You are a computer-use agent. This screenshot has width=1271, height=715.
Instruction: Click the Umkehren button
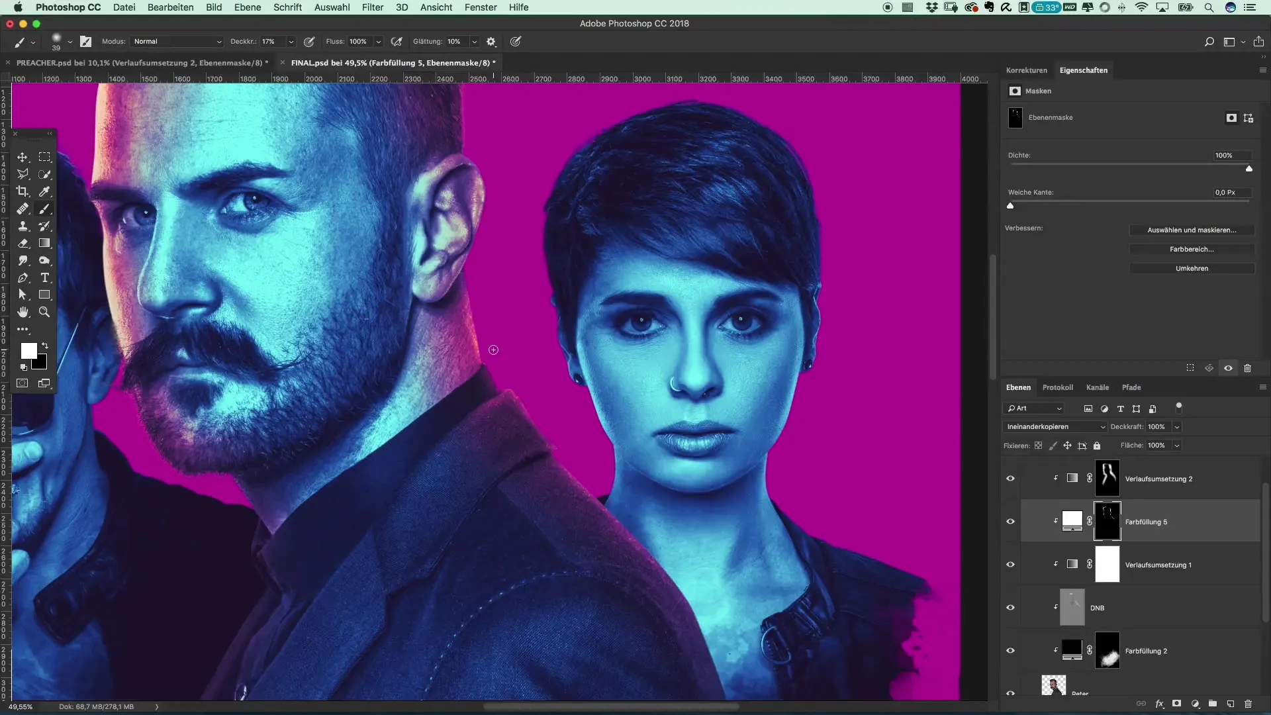(1192, 268)
